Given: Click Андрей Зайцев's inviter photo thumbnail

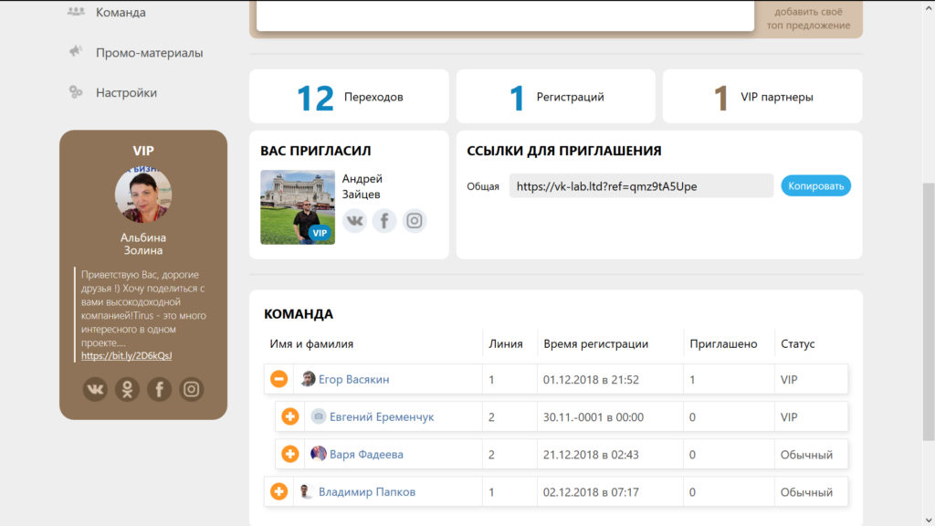Looking at the screenshot, I should tap(298, 207).
